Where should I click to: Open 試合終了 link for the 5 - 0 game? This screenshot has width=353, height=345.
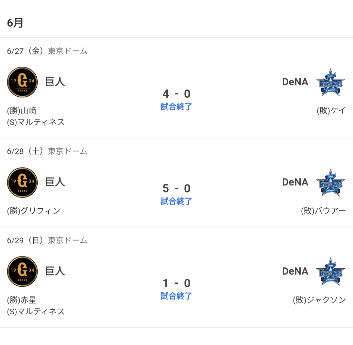[x=176, y=201]
